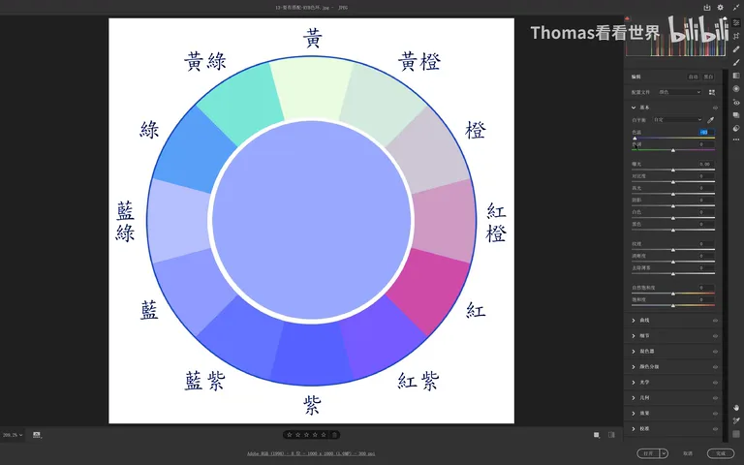Toggle visibility eye of 效果 panel

tap(715, 414)
